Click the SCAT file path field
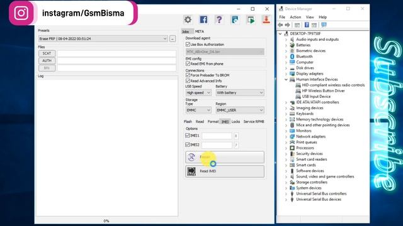The height and width of the screenshot is (226, 403). (x=116, y=53)
